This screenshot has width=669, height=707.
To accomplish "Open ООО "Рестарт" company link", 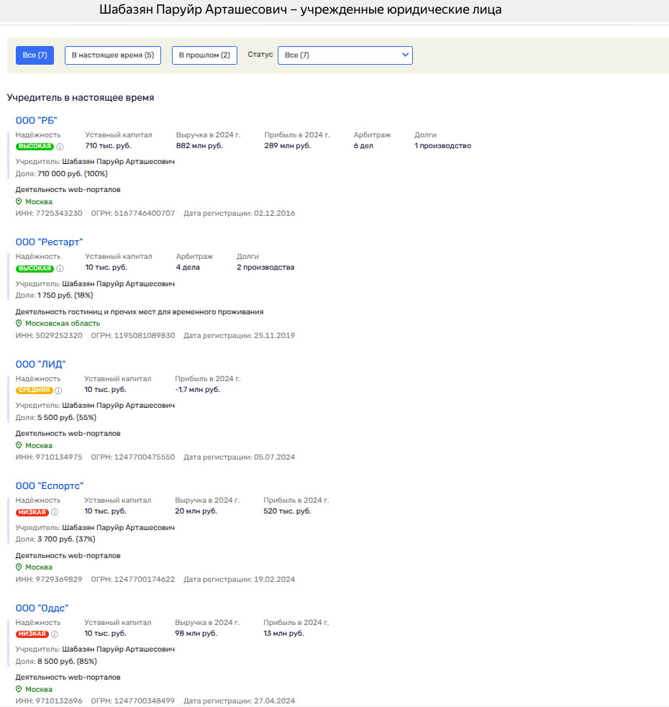I will point(49,242).
